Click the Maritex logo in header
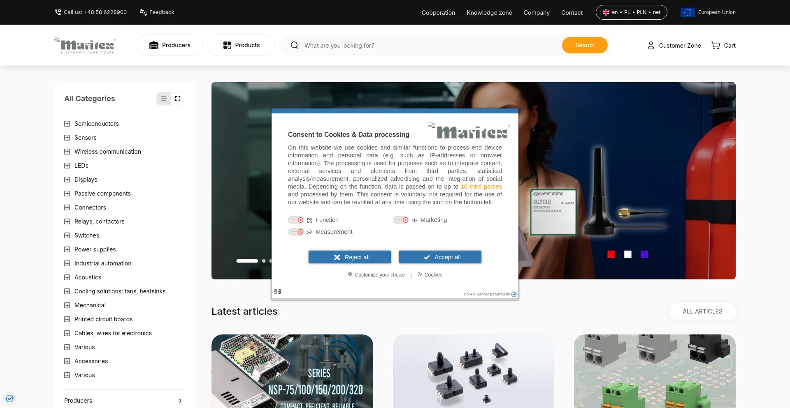Viewport: 790px width, 408px height. (85, 45)
